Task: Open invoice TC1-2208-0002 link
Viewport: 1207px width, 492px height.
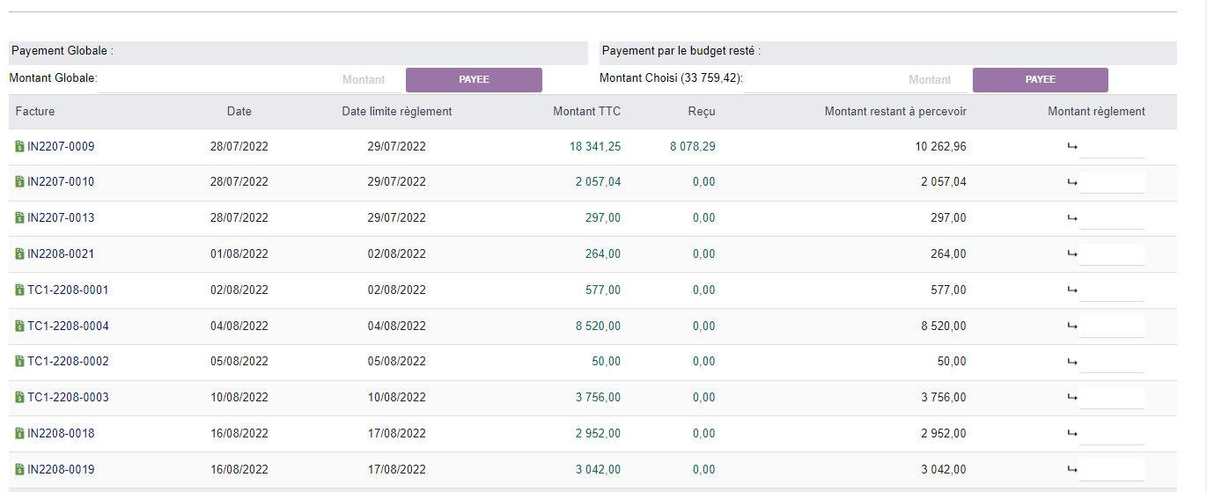Action: (68, 362)
